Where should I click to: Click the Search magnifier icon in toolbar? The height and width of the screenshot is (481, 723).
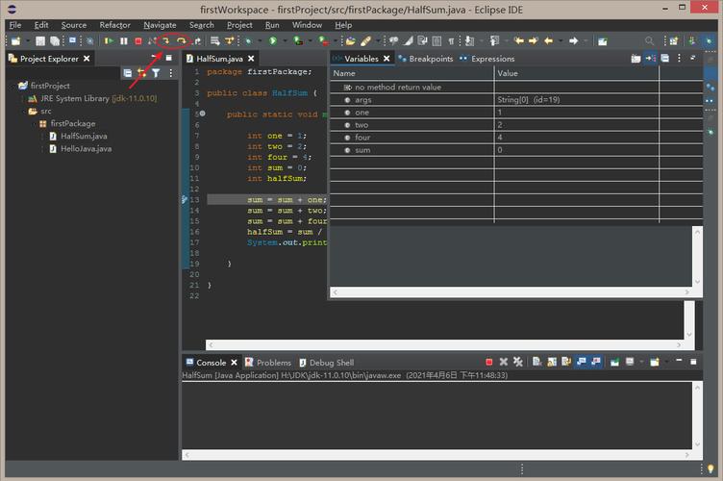click(x=649, y=41)
